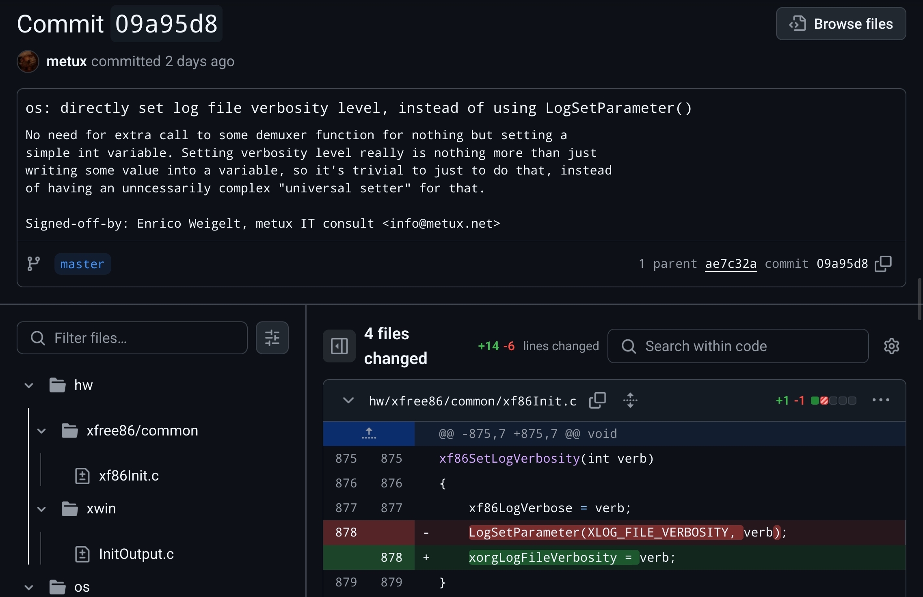Click the '4 files changed' heading
The height and width of the screenshot is (597, 923).
pyautogui.click(x=396, y=346)
